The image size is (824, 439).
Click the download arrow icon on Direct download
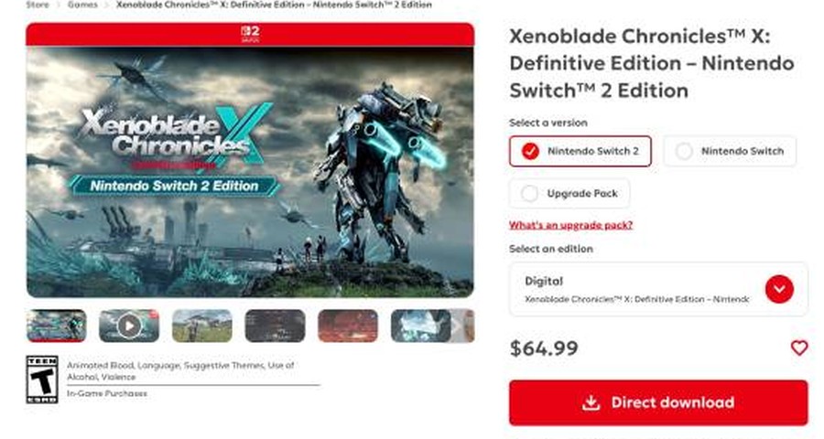click(591, 402)
